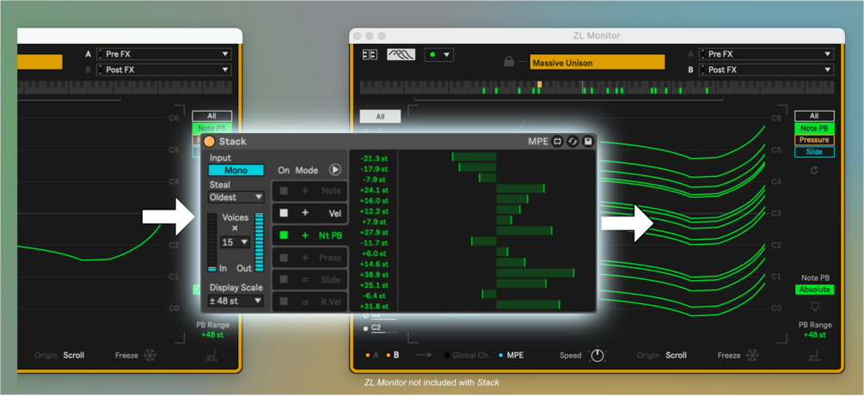Screen dimensions: 864x396
Task: Click the plus mode symbol on Press row
Action: coord(304,258)
